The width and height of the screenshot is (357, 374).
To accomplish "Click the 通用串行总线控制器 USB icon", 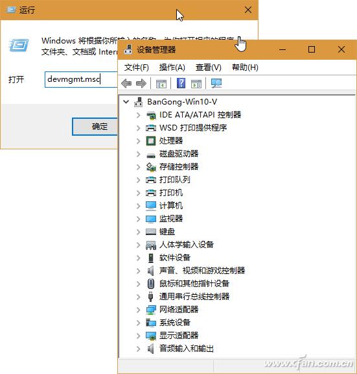I will point(150,297).
